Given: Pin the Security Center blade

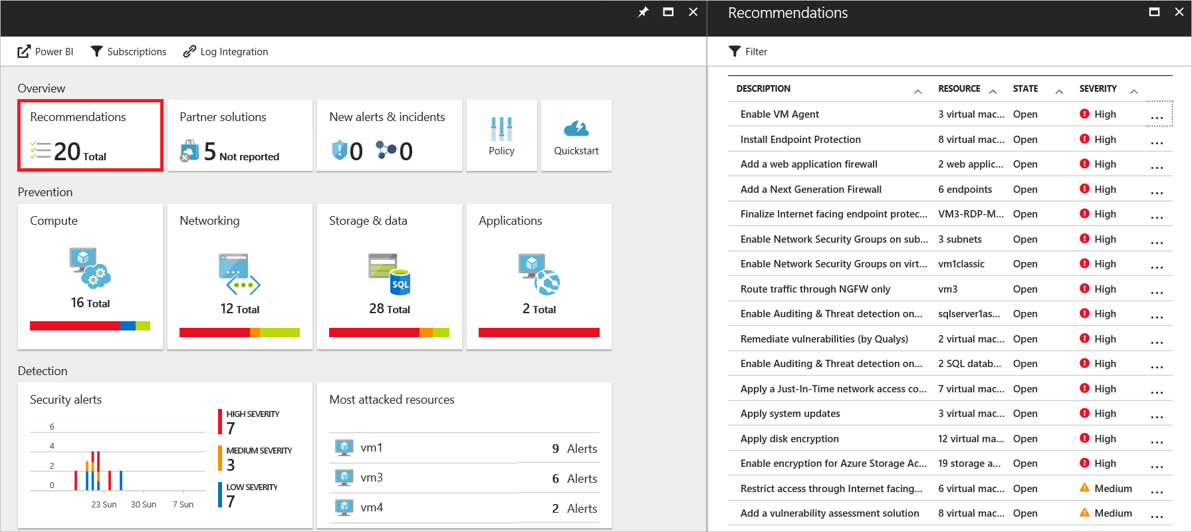Looking at the screenshot, I should 643,12.
